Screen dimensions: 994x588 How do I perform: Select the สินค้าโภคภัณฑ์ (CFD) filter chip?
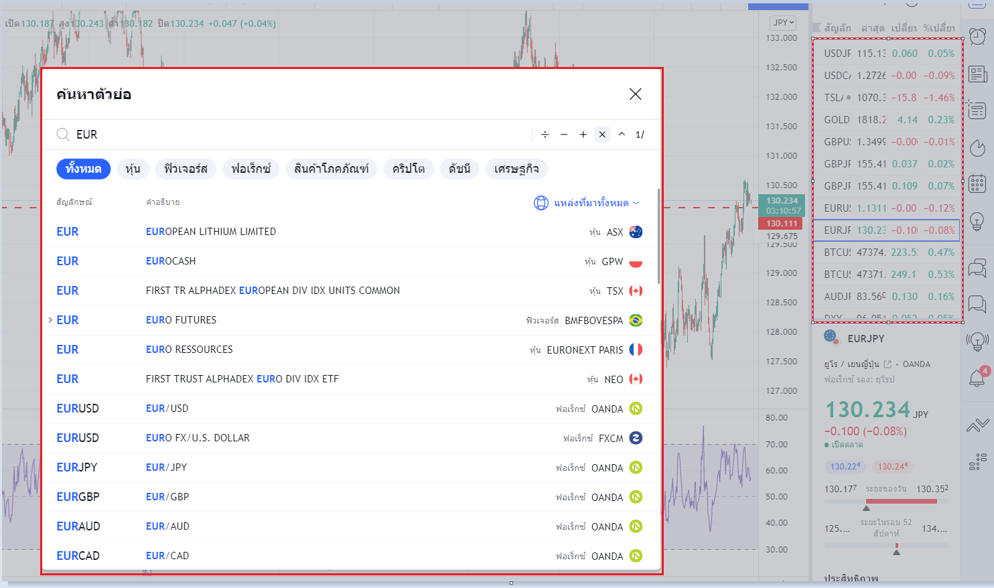tap(332, 169)
